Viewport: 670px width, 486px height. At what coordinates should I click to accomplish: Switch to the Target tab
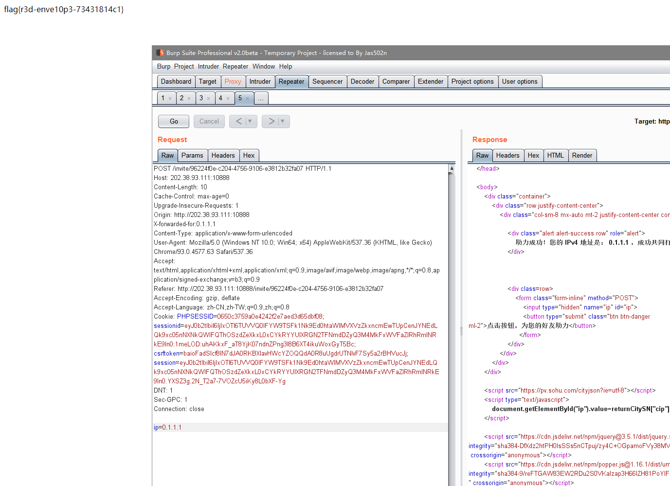click(208, 81)
